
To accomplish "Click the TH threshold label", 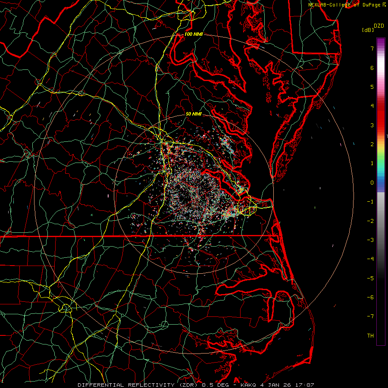I will pos(370,336).
